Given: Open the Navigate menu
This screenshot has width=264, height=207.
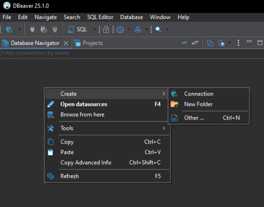Looking at the screenshot, I should tap(46, 17).
